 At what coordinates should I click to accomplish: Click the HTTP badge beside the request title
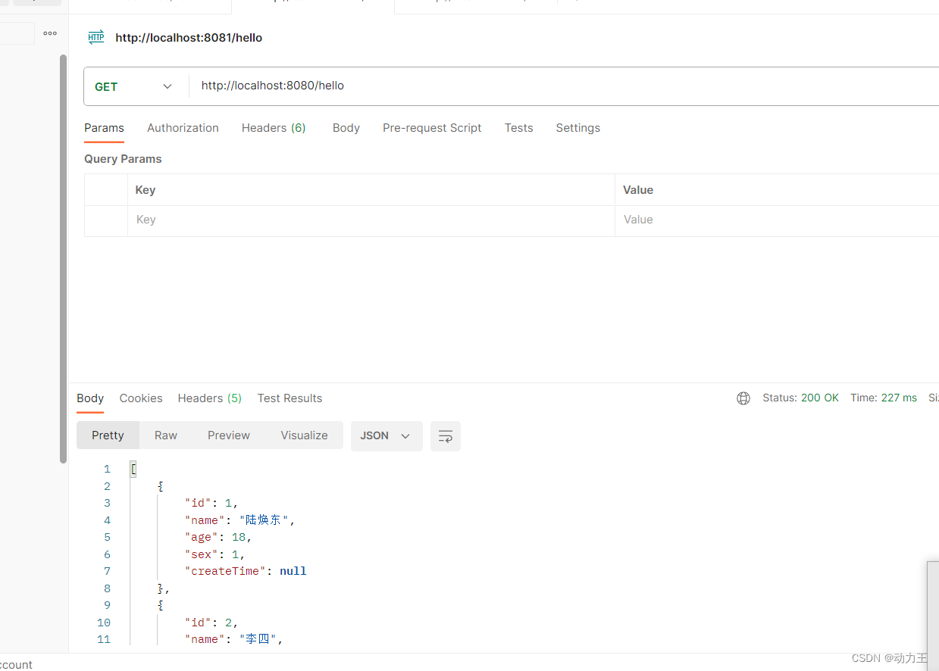point(95,37)
